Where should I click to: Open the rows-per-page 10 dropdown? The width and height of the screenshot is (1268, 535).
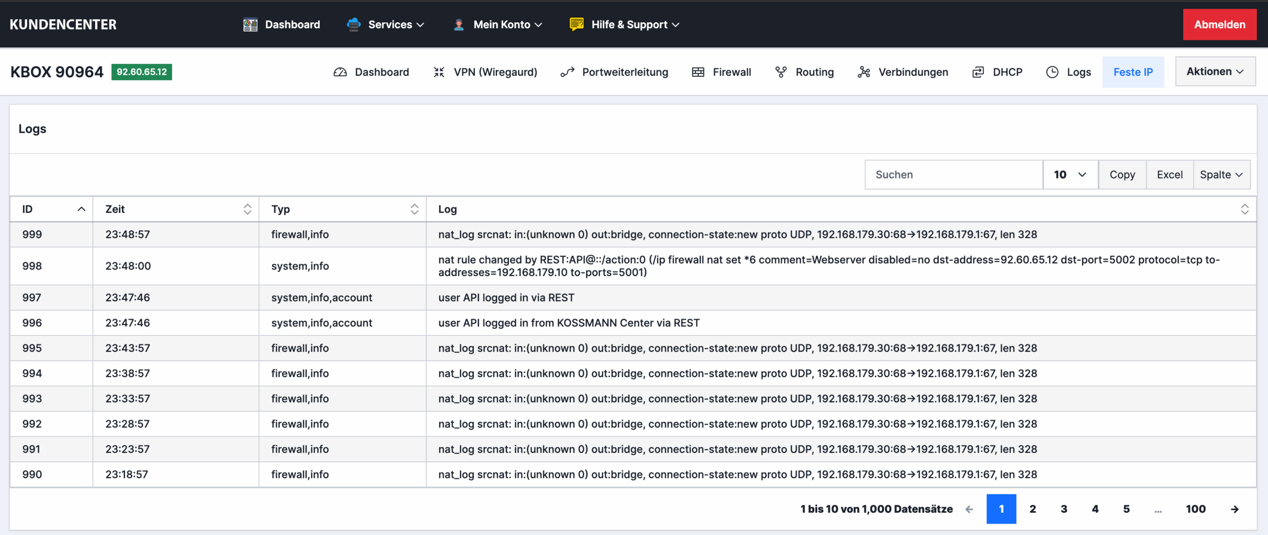pos(1070,174)
